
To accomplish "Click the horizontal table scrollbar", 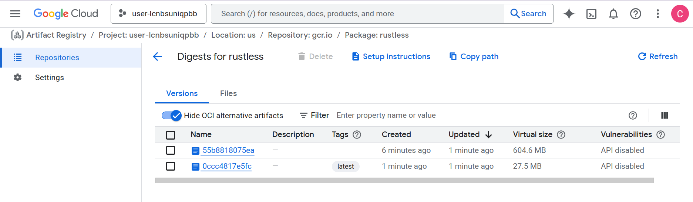I will pos(404,180).
